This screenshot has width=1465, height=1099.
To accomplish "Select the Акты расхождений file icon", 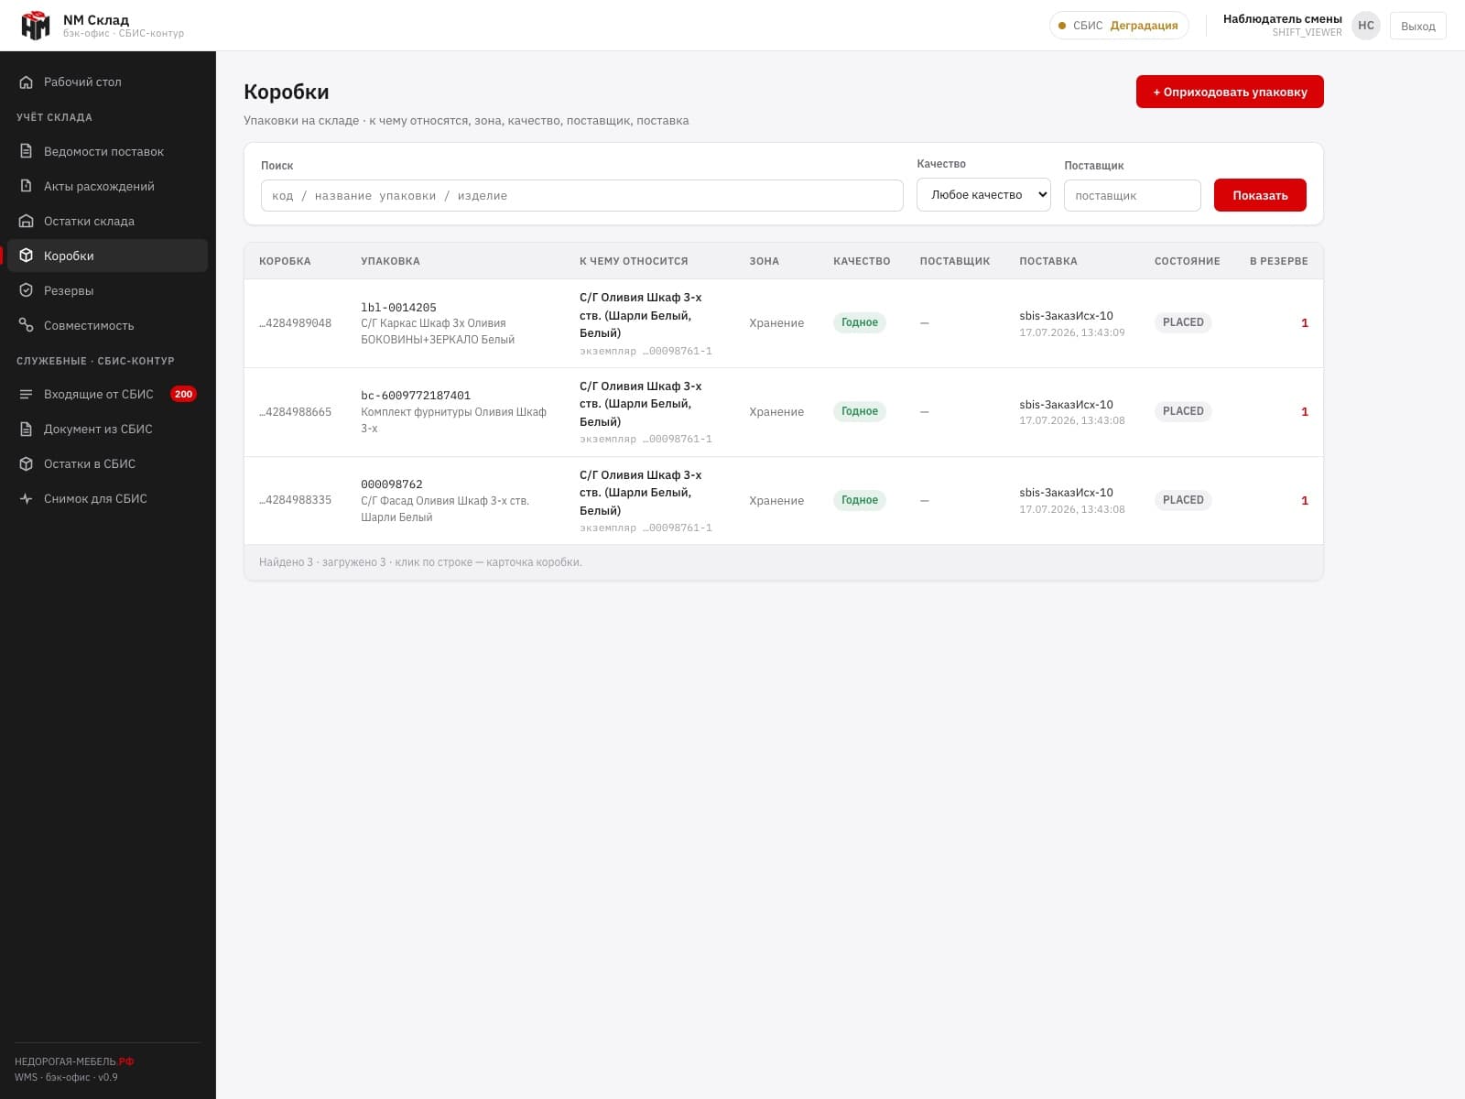I will tap(27, 187).
